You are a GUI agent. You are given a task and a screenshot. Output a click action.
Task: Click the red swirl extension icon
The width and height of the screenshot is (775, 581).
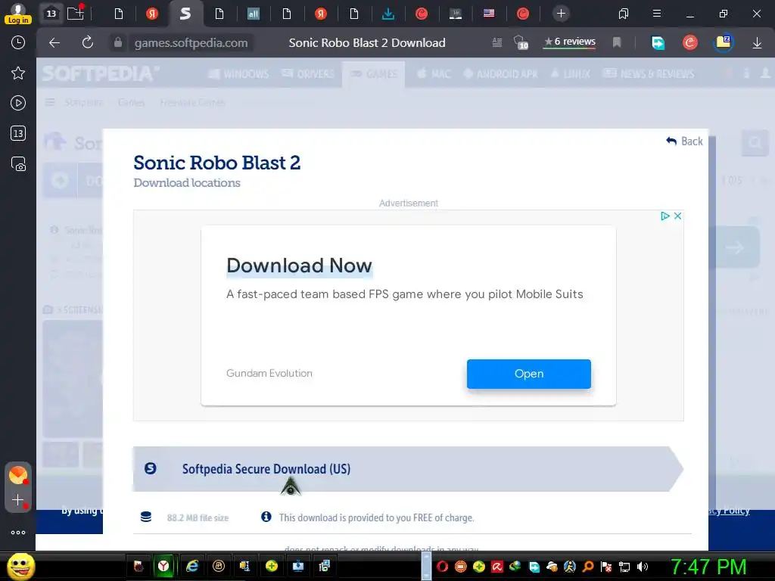[x=690, y=43]
